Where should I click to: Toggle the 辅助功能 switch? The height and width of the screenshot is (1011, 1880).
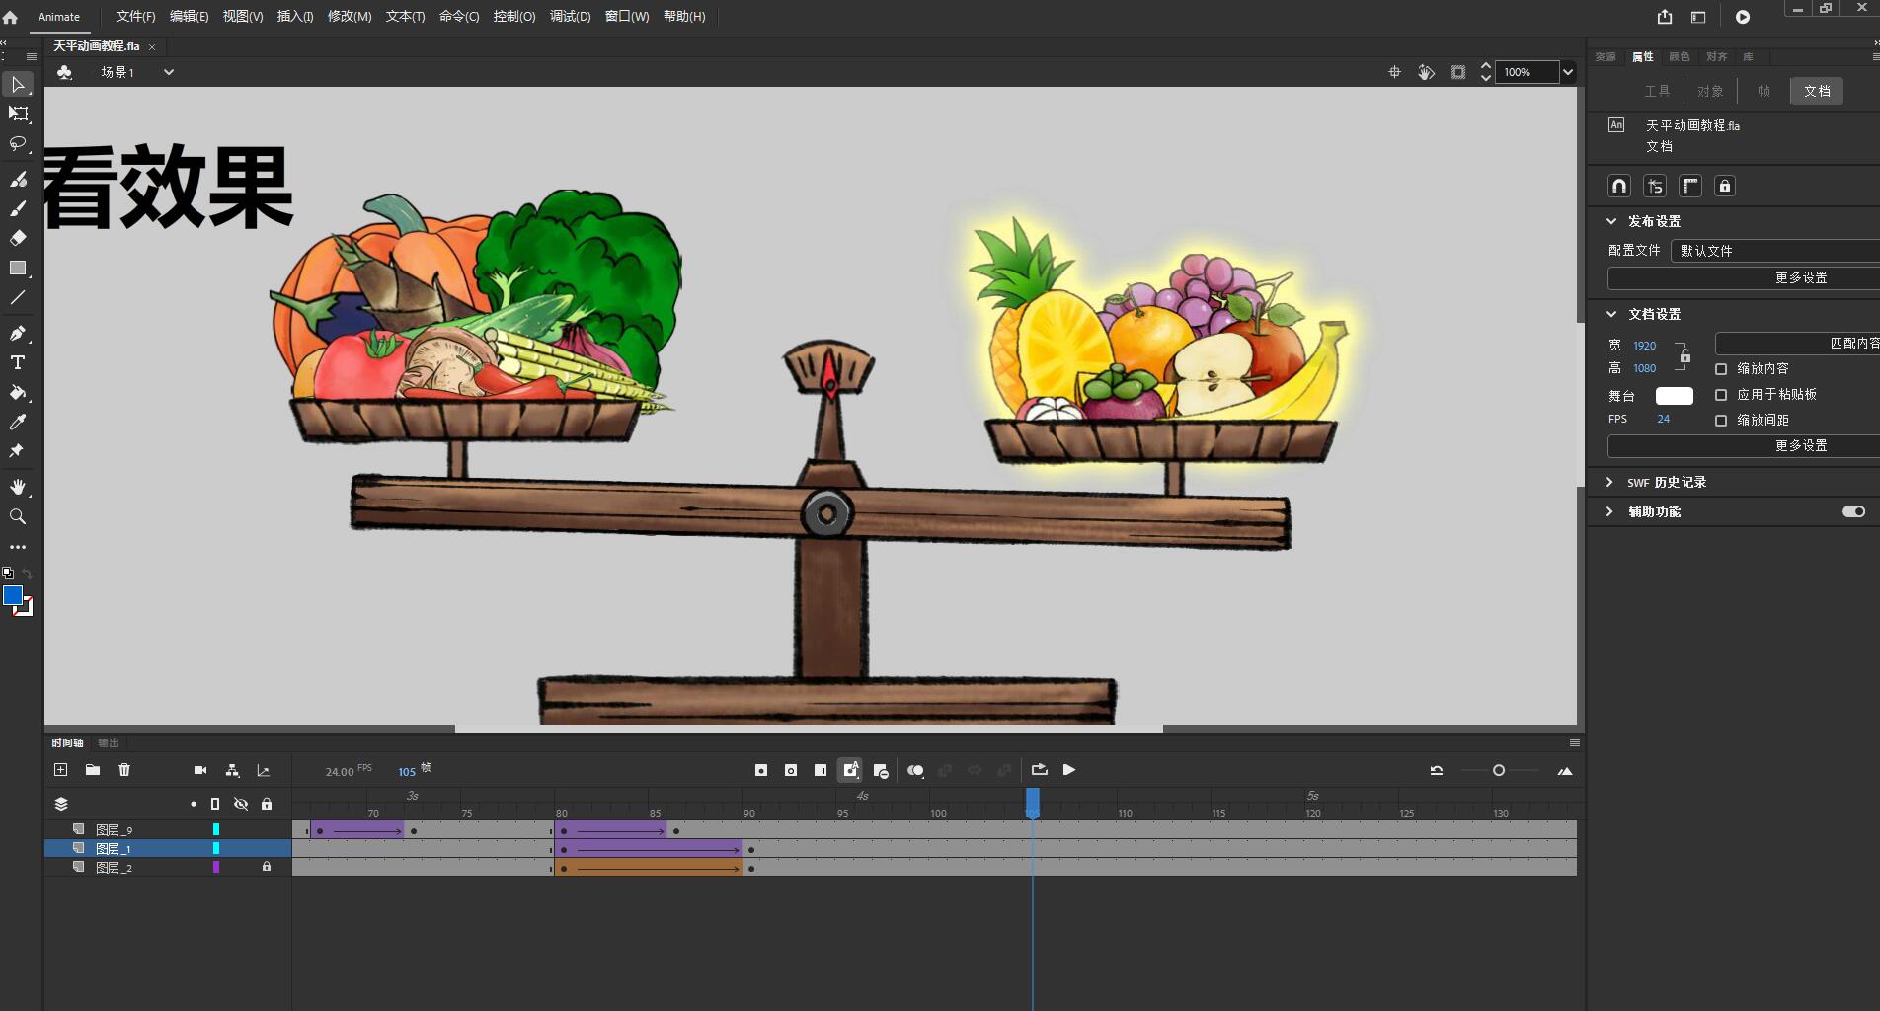coord(1853,511)
